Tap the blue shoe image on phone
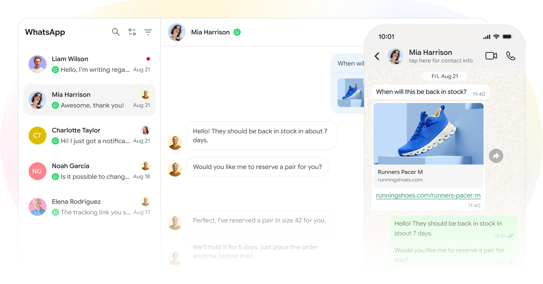This screenshot has height=284, width=543. [428, 134]
